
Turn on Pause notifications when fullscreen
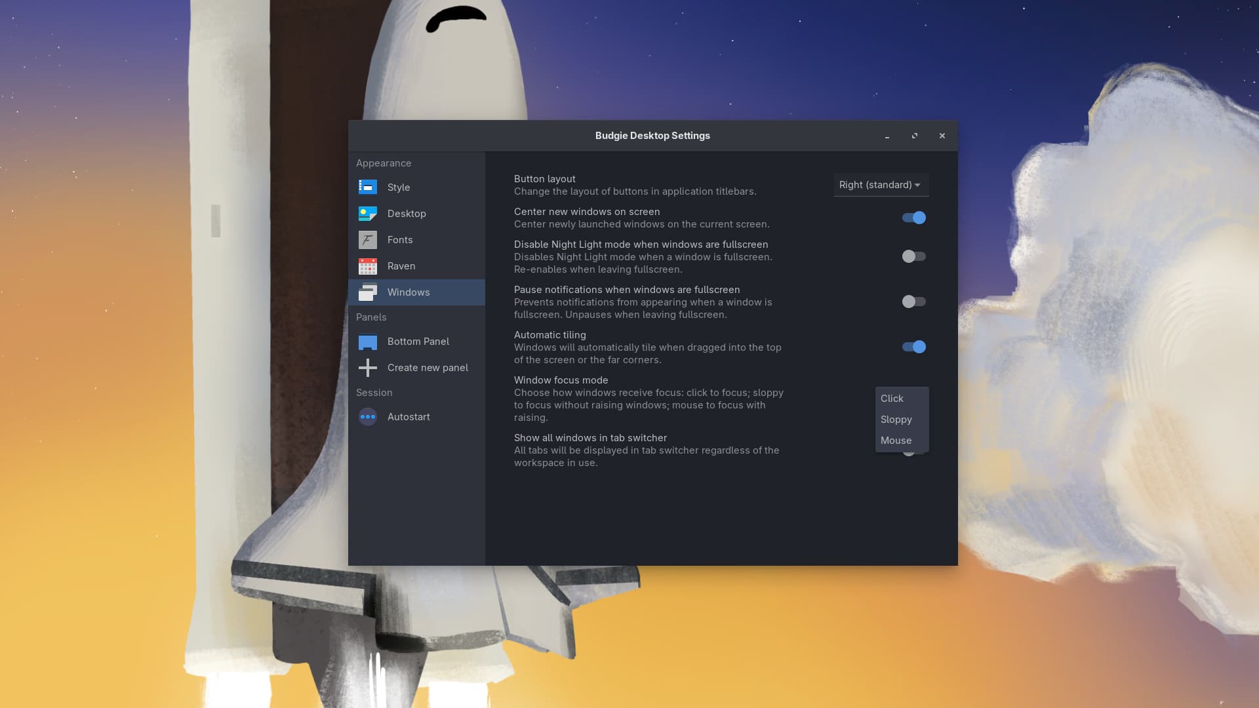point(913,302)
